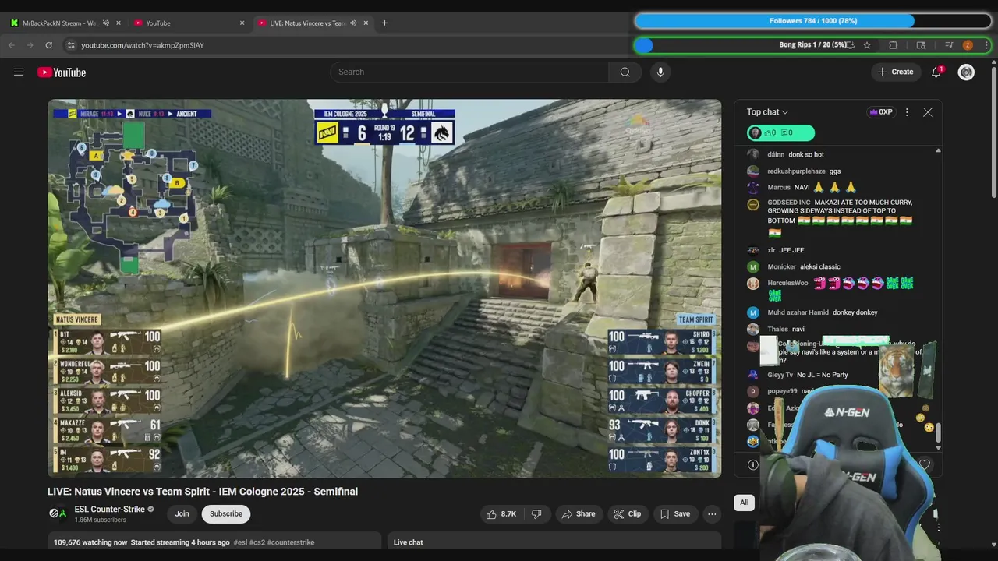Subscribe to ESL Counter-Strike
The width and height of the screenshot is (998, 561).
pyautogui.click(x=226, y=514)
